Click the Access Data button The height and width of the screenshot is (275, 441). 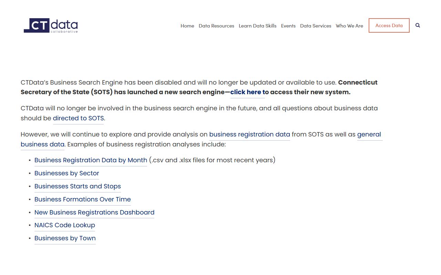[x=389, y=25]
